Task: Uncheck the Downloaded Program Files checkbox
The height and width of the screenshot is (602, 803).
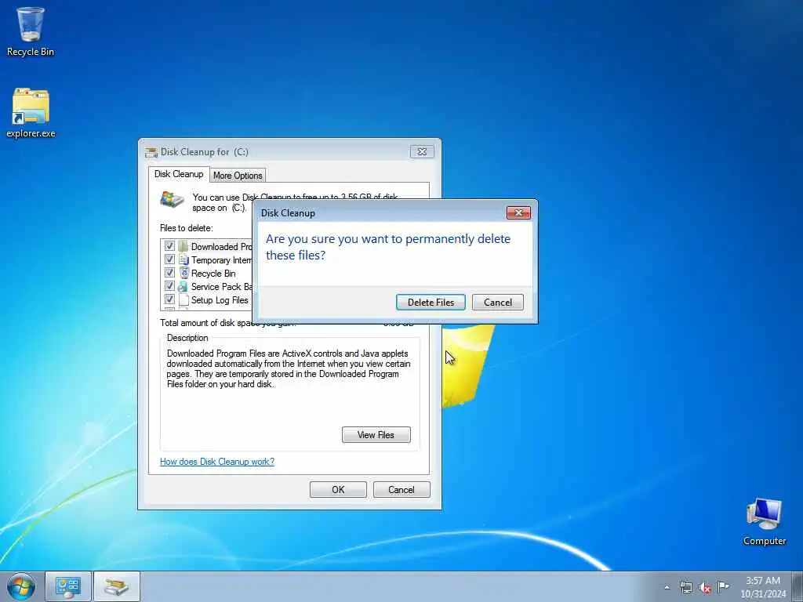Action: (169, 246)
